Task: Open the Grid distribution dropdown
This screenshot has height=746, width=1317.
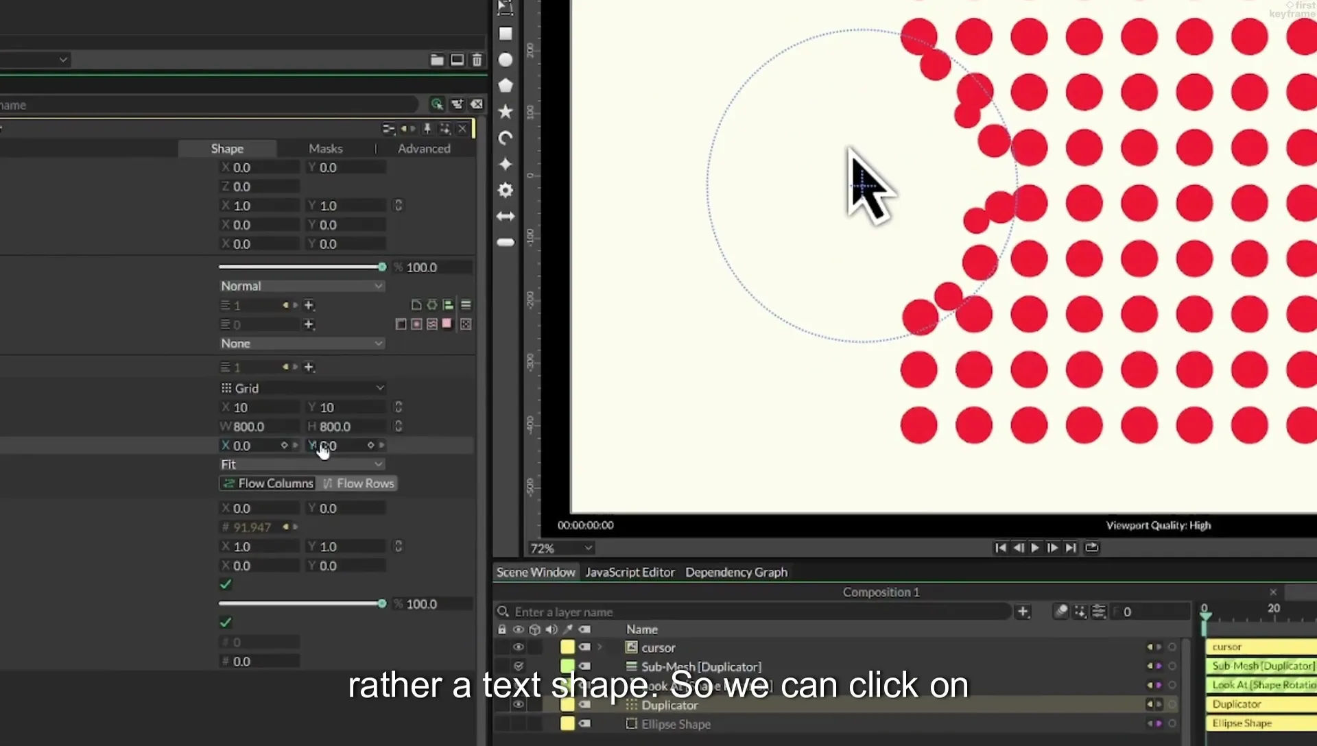Action: [302, 388]
